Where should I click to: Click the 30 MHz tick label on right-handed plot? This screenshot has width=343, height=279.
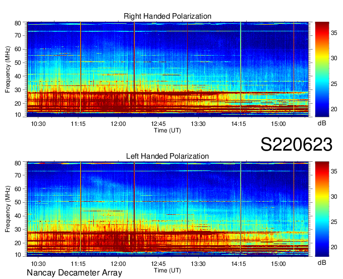(18, 90)
